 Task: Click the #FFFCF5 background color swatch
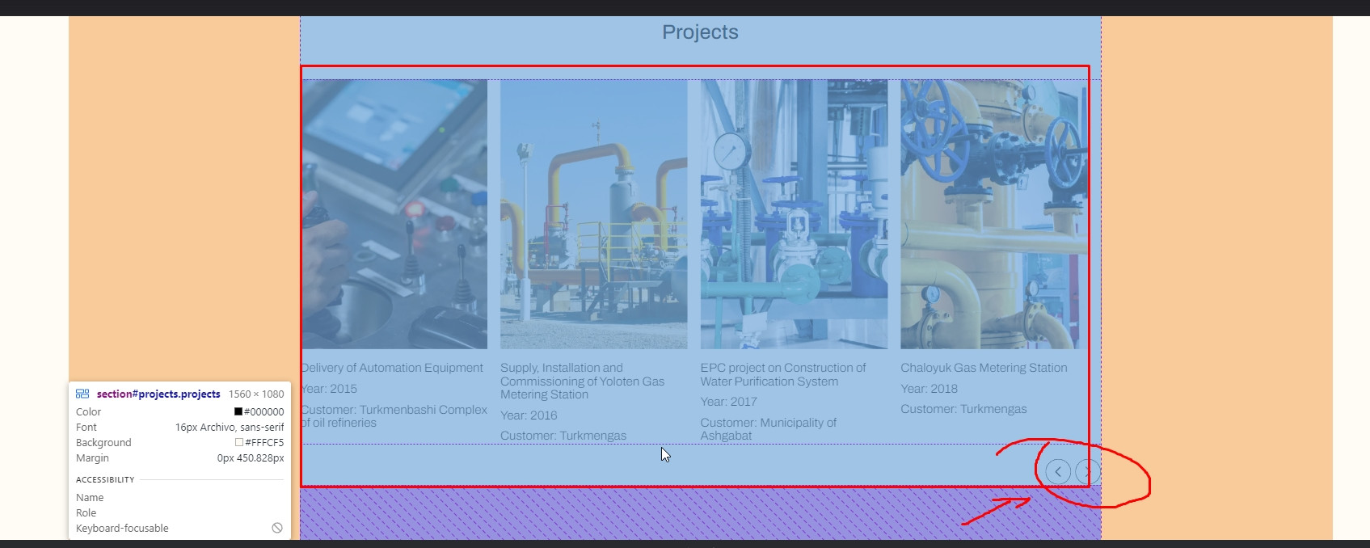pos(239,442)
